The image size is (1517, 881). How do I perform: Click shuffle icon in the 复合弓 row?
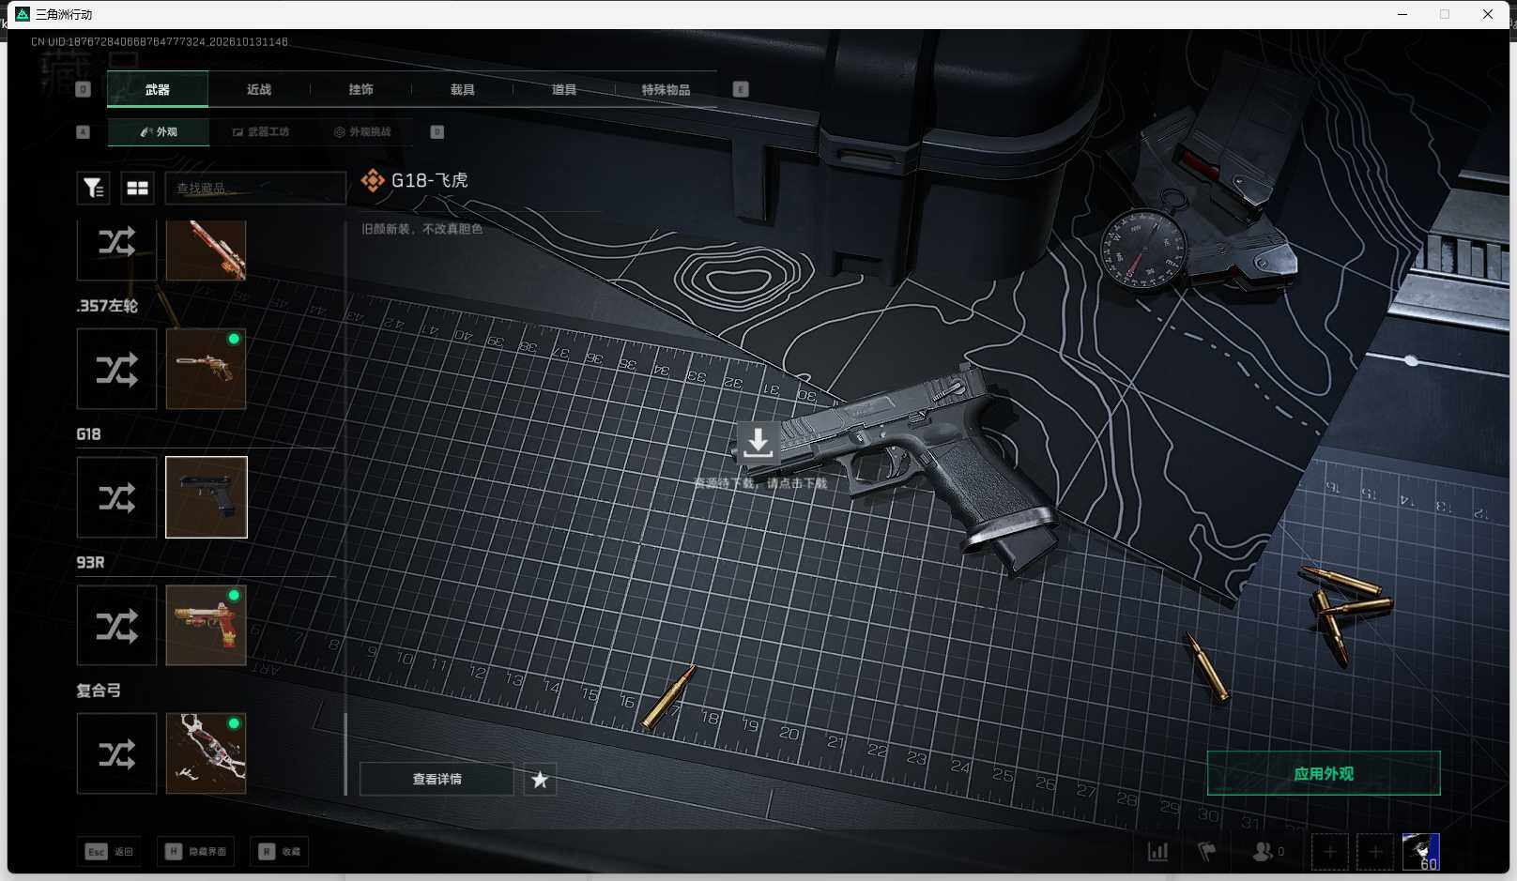coord(116,753)
